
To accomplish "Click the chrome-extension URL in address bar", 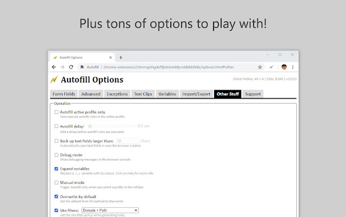I will tap(169, 67).
